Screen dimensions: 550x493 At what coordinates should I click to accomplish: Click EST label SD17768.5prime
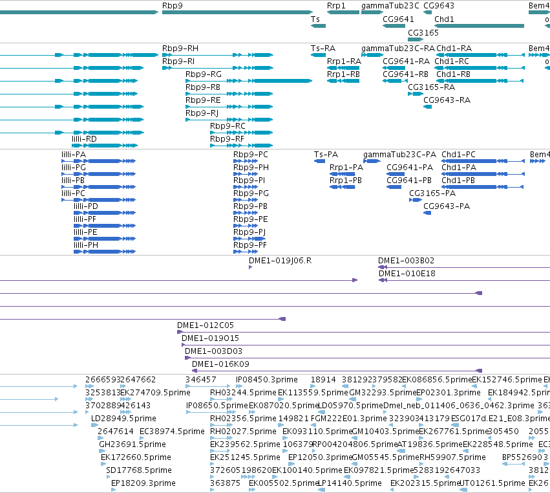click(139, 470)
